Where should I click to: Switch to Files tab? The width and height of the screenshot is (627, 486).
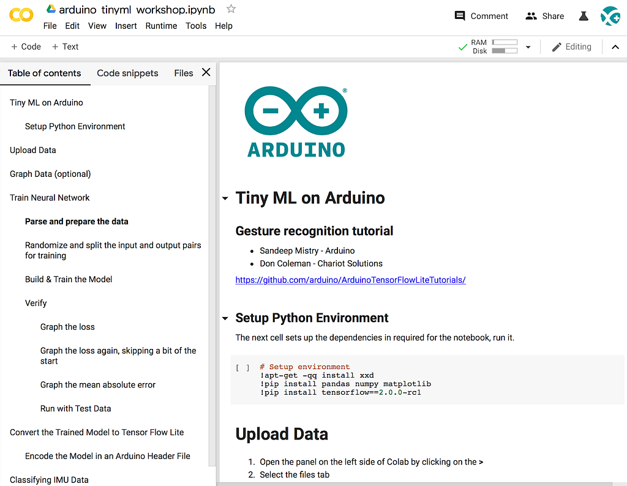pos(184,73)
